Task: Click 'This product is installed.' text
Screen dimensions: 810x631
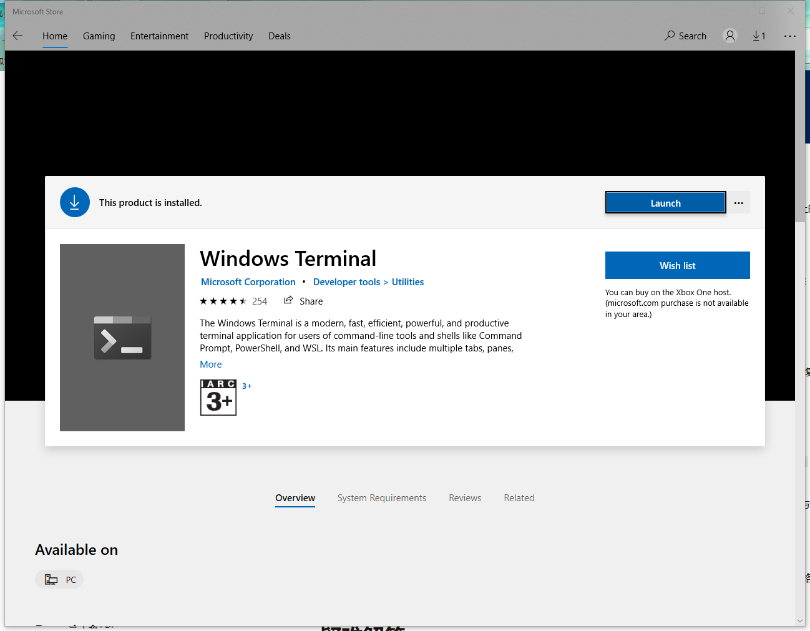Action: [x=150, y=203]
